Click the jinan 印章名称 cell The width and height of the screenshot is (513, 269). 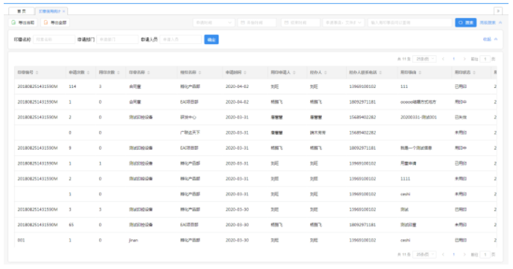133,240
